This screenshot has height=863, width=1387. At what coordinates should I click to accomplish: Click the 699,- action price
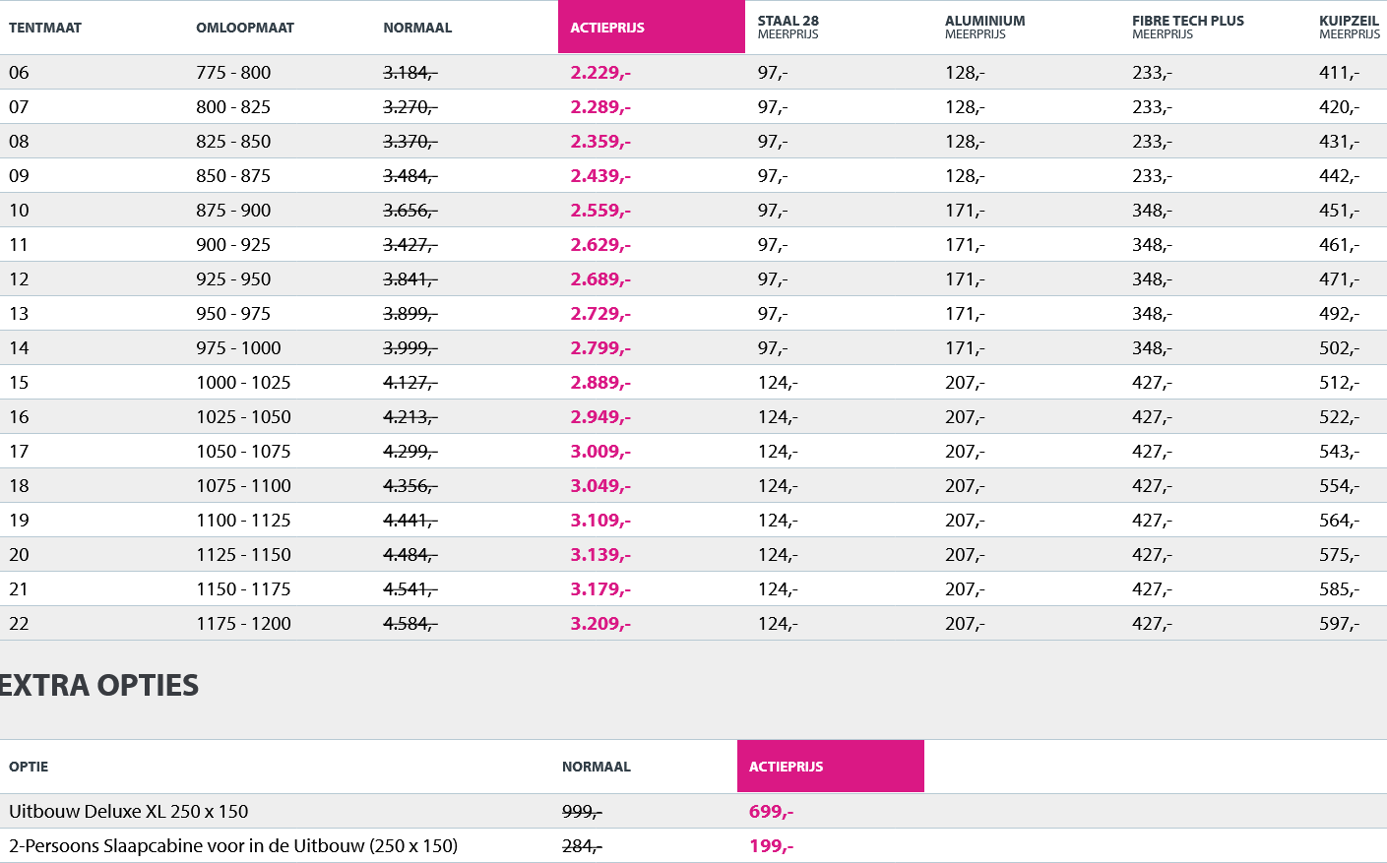[771, 812]
